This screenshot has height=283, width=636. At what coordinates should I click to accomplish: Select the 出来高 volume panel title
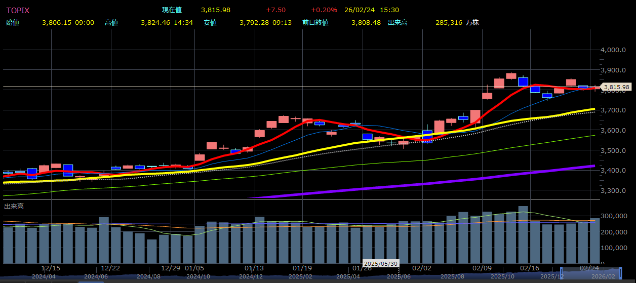coord(14,206)
